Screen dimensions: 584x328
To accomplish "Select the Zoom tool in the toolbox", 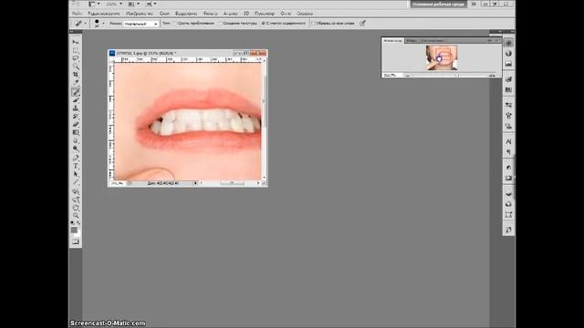I will click(76, 216).
